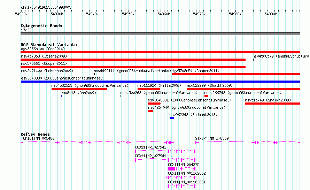Click the small red nsv4266742 bar
The image size is (310, 190).
tap(207, 96)
